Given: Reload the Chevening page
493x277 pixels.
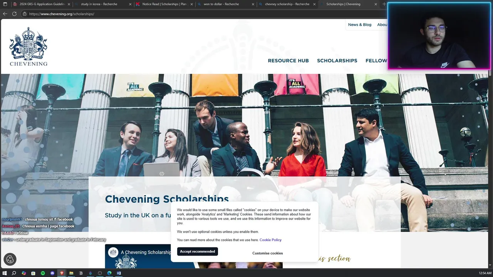Looking at the screenshot, I should click(x=14, y=13).
